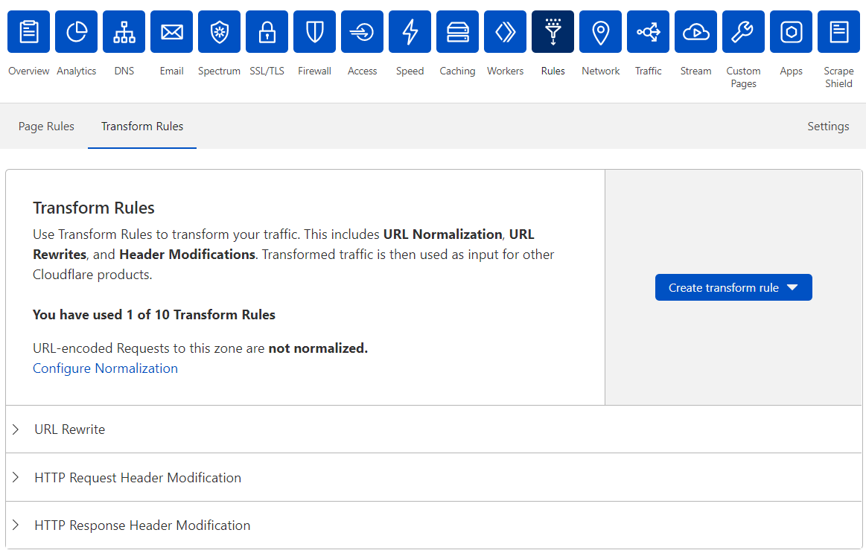Navigate to the Caching icon
Screen dimensions: 866x556
458,32
